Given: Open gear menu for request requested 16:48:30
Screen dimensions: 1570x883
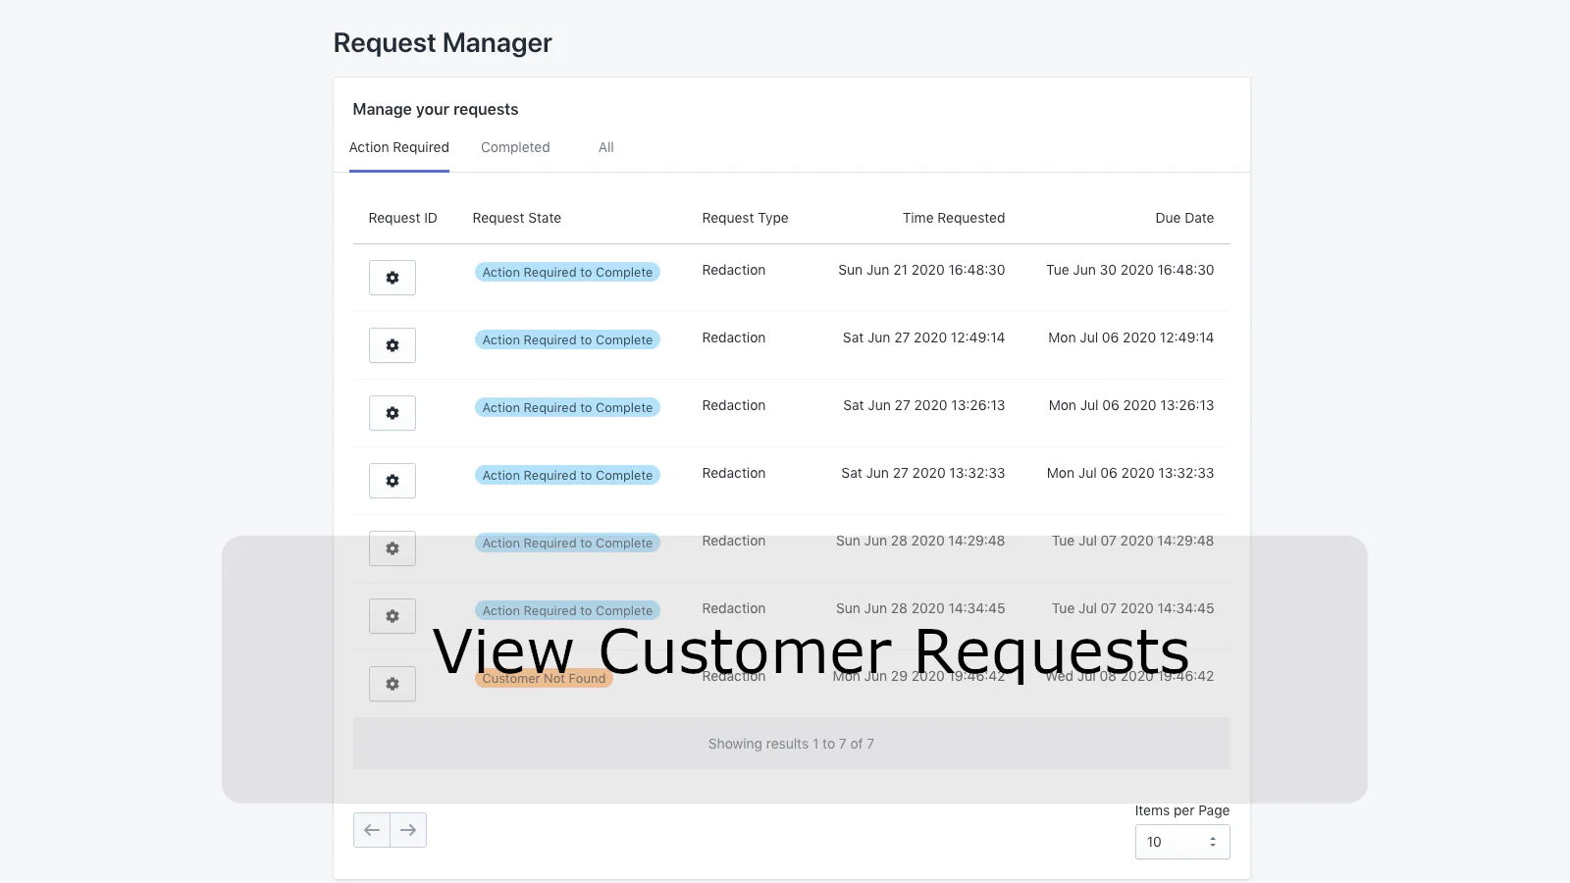Looking at the screenshot, I should (x=392, y=278).
